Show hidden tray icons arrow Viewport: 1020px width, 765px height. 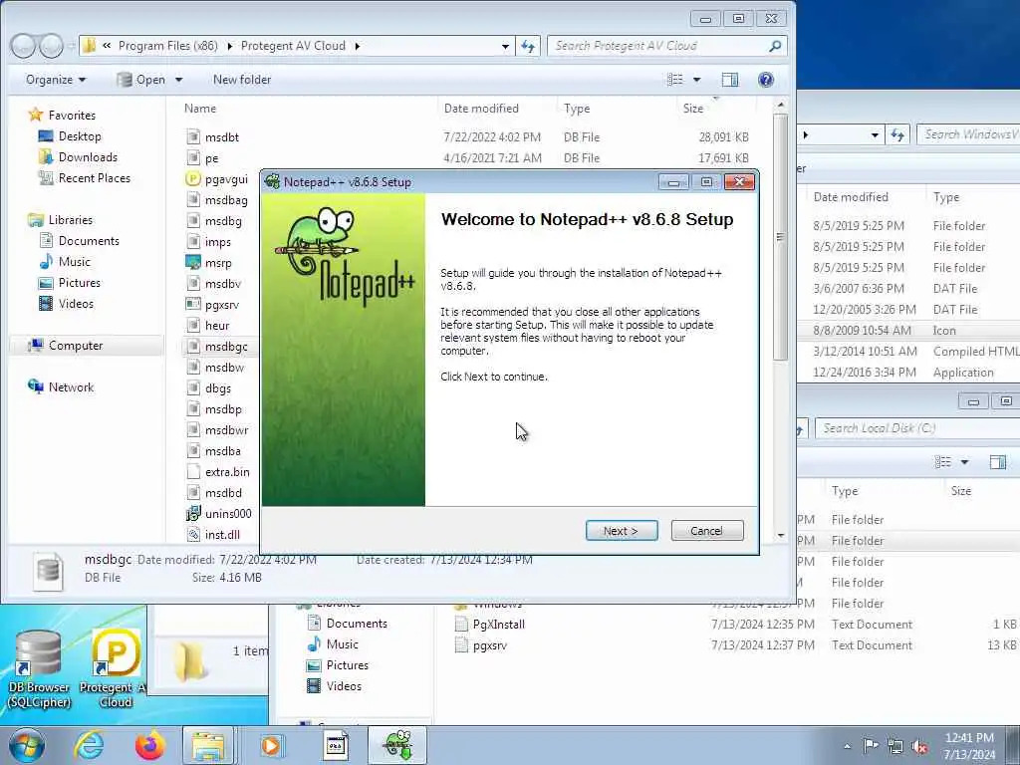(x=847, y=747)
